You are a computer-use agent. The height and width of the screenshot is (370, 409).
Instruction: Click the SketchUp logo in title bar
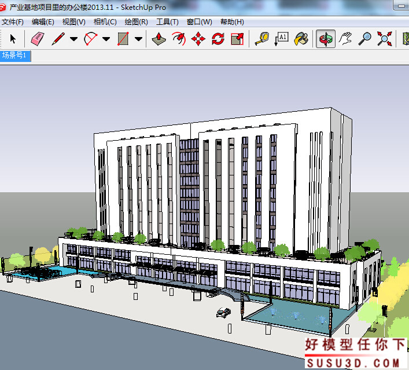[3, 8]
